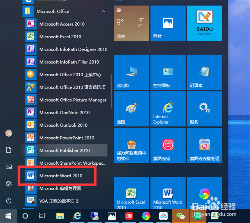The height and width of the screenshot is (223, 250).
Task: Open the 美图秀秀 tile
Action: [x=168, y=145]
